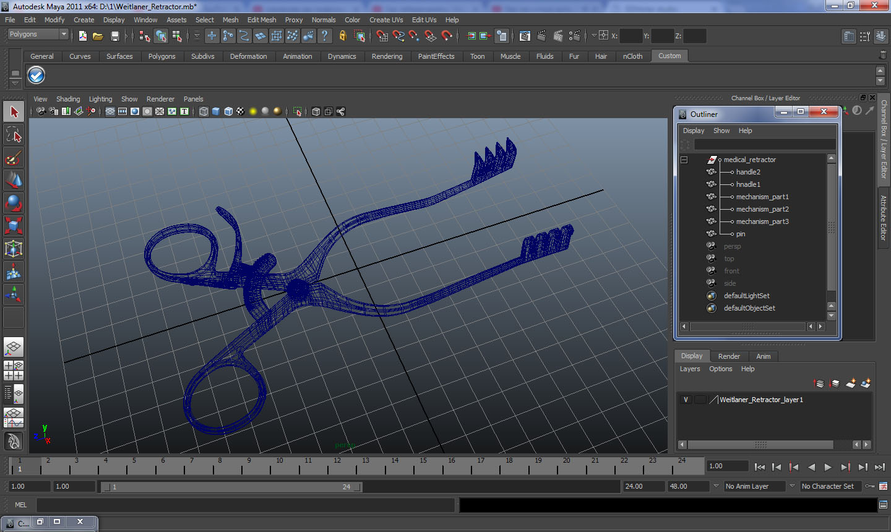The height and width of the screenshot is (532, 891).
Task: Toggle Show Attribute Editor icon
Action: coord(849,36)
